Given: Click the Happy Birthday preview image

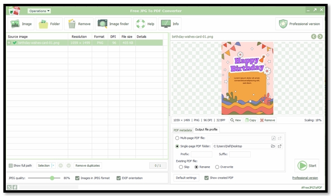Looking at the screenshot, I should tap(247, 78).
